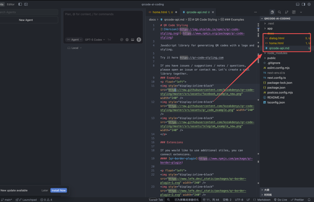
Task: Click the chat prompt input field
Action: pos(103,22)
